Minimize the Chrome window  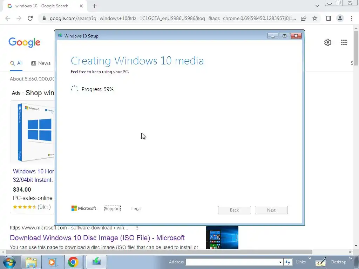tap(330, 3)
